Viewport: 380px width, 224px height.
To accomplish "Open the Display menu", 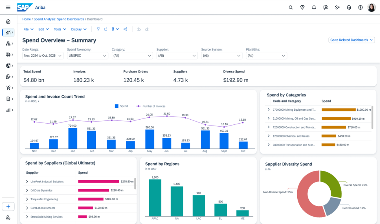I will [x=79, y=29].
